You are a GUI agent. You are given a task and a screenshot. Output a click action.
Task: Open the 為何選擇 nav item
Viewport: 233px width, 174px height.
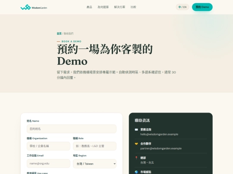click(103, 7)
